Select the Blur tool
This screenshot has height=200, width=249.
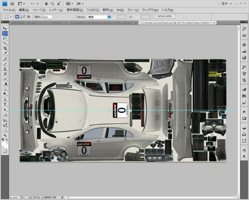[5, 89]
